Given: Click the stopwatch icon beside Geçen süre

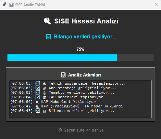Looking at the screenshot, I should point(60,130).
